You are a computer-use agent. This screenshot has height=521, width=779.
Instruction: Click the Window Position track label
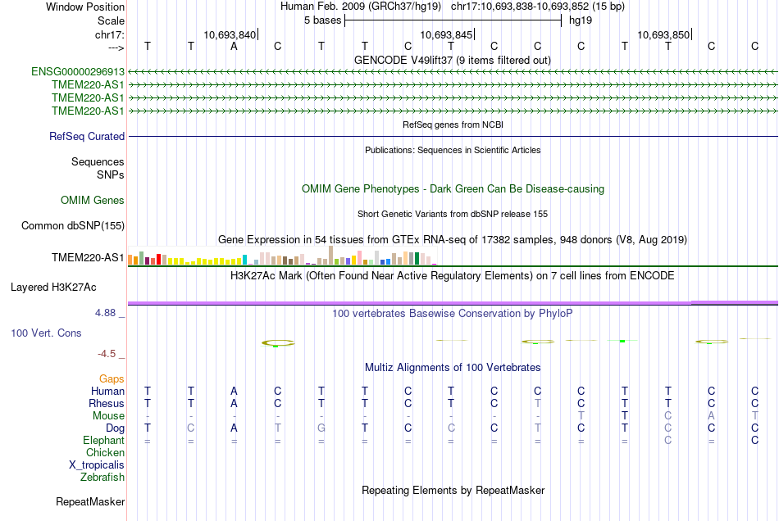(x=85, y=7)
